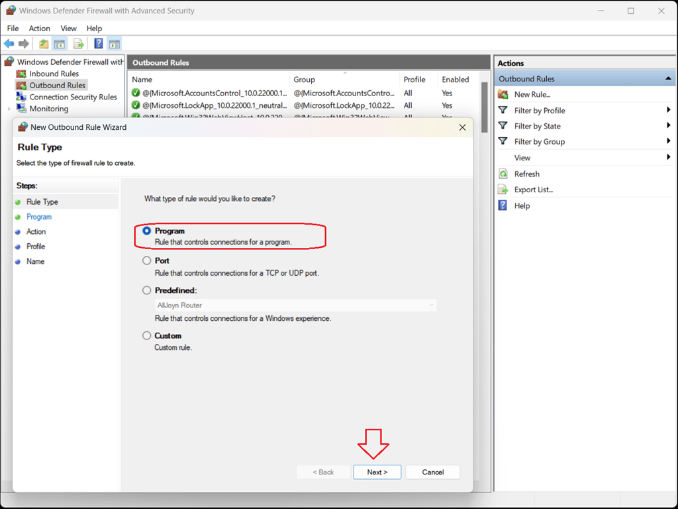Choose the Custom rule radio button
678x509 pixels.
(147, 336)
